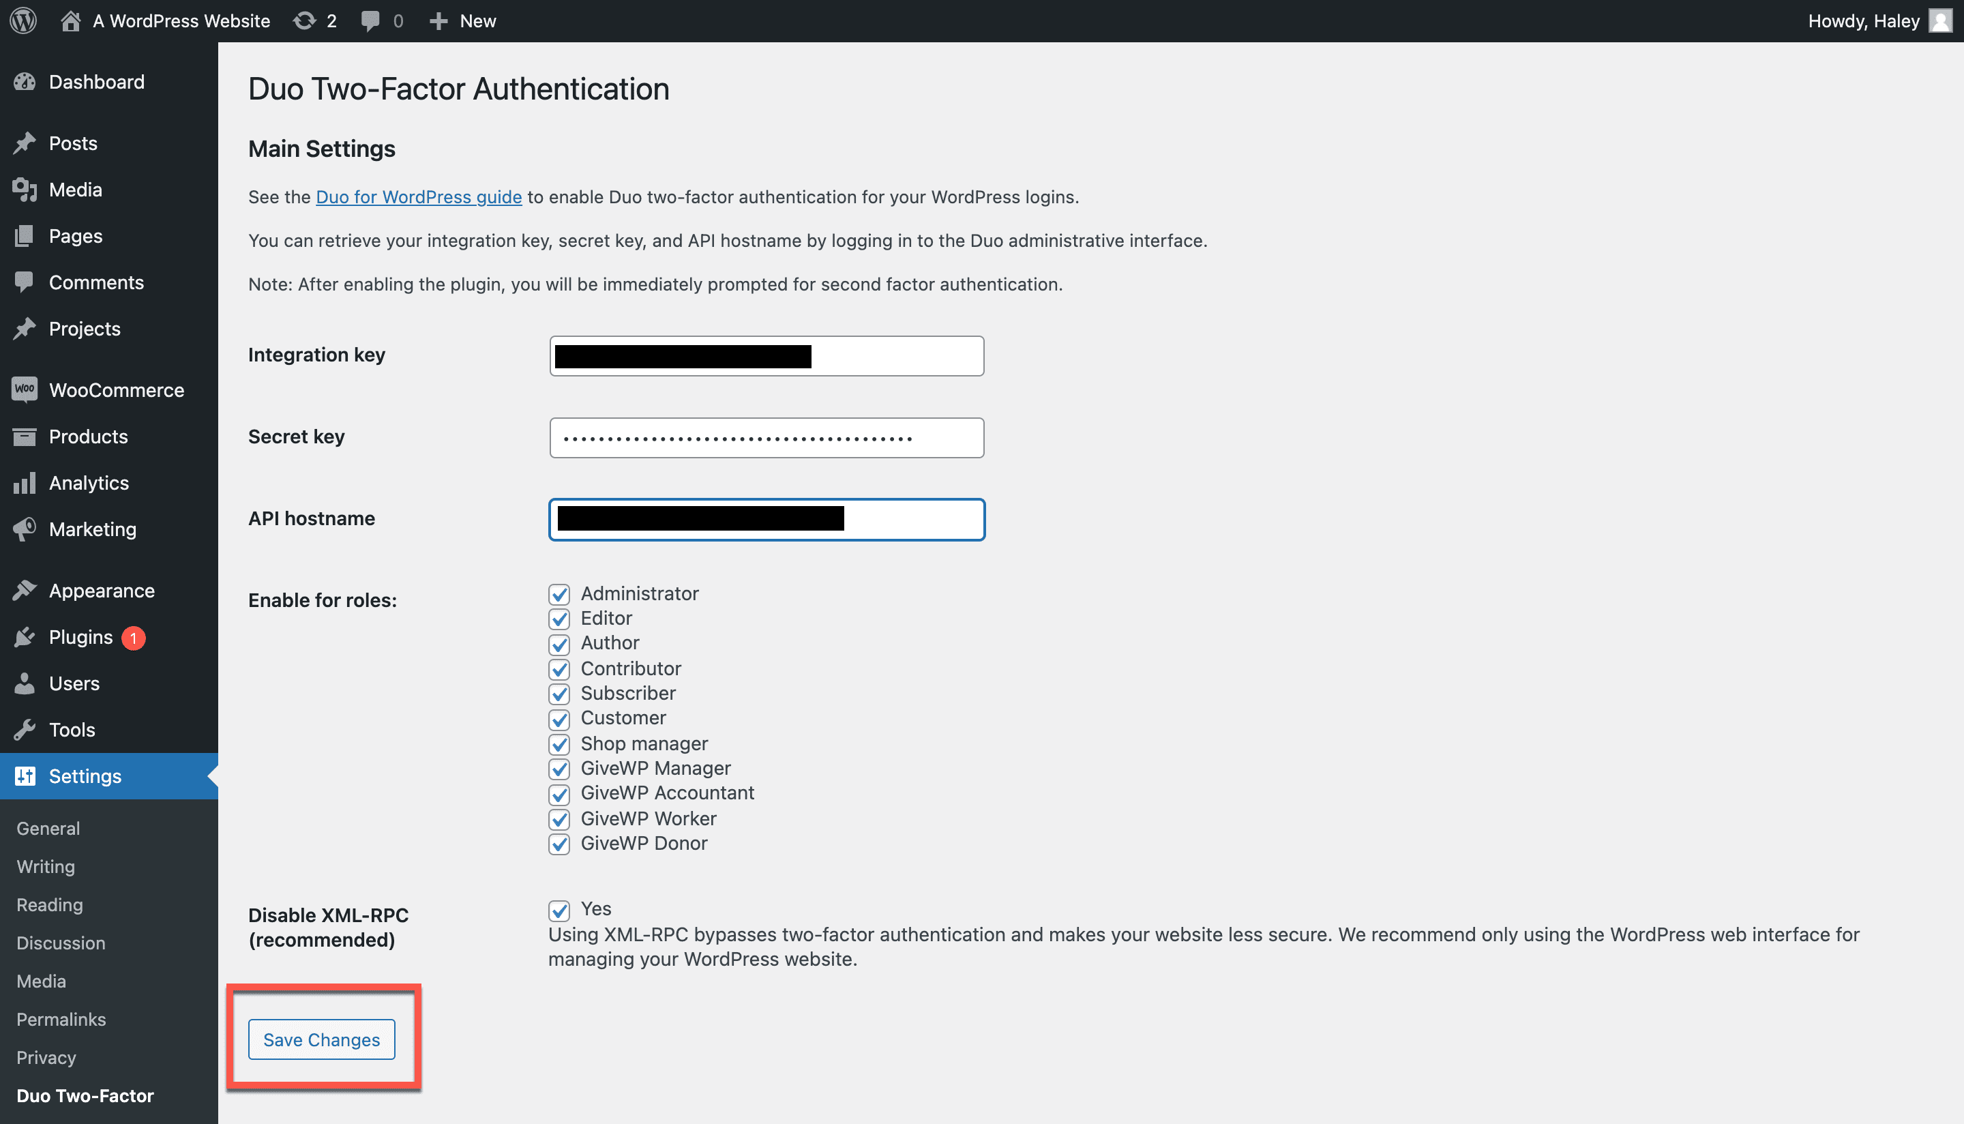Toggle the Disable XML-RPC Yes checkbox

tap(559, 909)
